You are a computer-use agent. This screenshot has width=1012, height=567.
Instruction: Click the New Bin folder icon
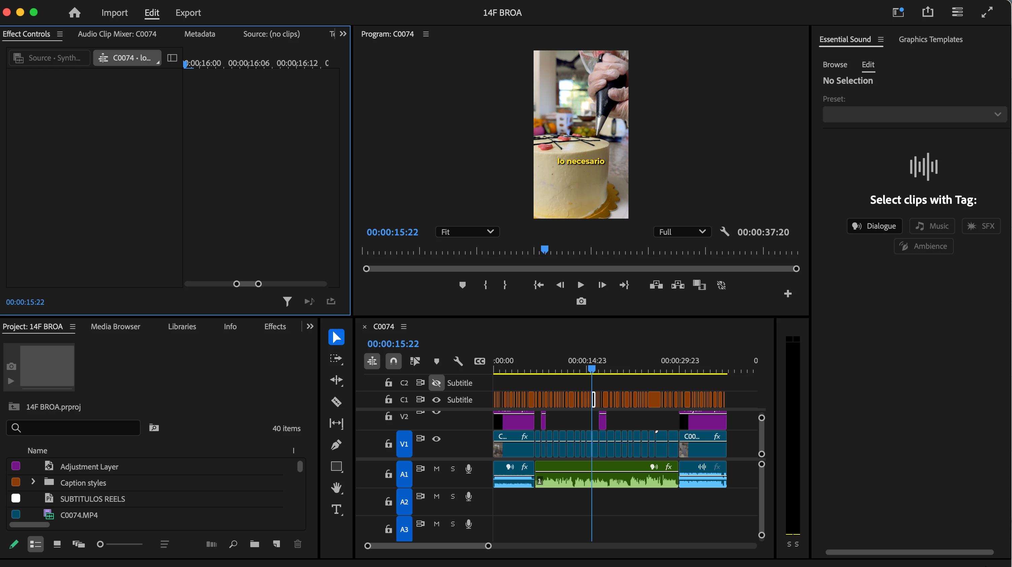click(255, 544)
